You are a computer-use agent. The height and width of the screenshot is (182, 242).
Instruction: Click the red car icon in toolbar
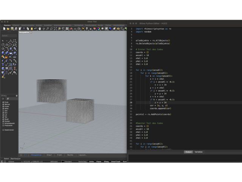click(71, 29)
